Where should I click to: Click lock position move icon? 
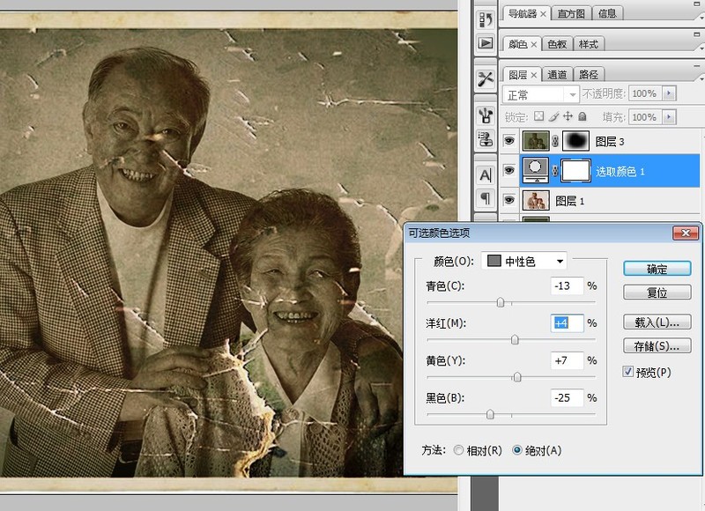click(x=568, y=117)
